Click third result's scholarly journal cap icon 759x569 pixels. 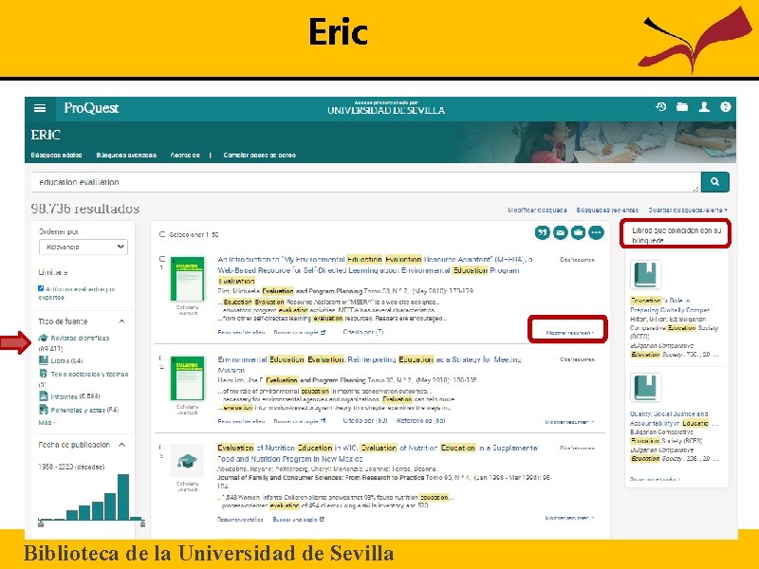[187, 461]
